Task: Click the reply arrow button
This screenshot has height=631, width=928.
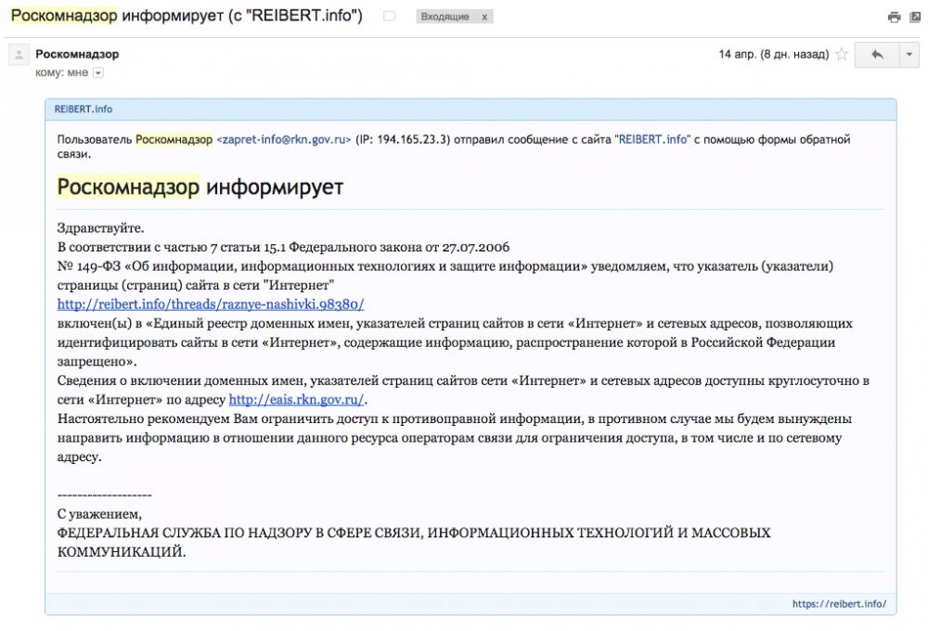Action: pos(876,55)
